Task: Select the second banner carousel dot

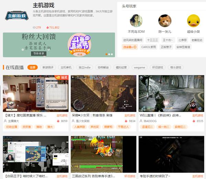Action: 109,54
